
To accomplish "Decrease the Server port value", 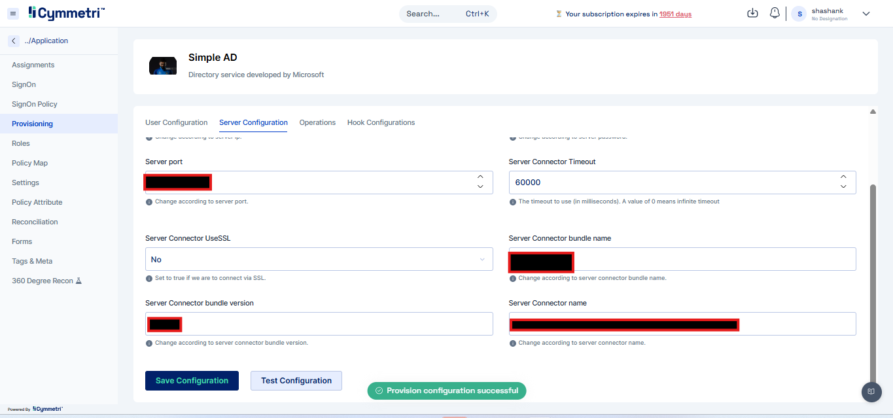I will 480,187.
